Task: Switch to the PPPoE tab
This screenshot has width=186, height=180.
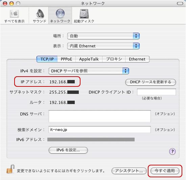Action: point(66,59)
